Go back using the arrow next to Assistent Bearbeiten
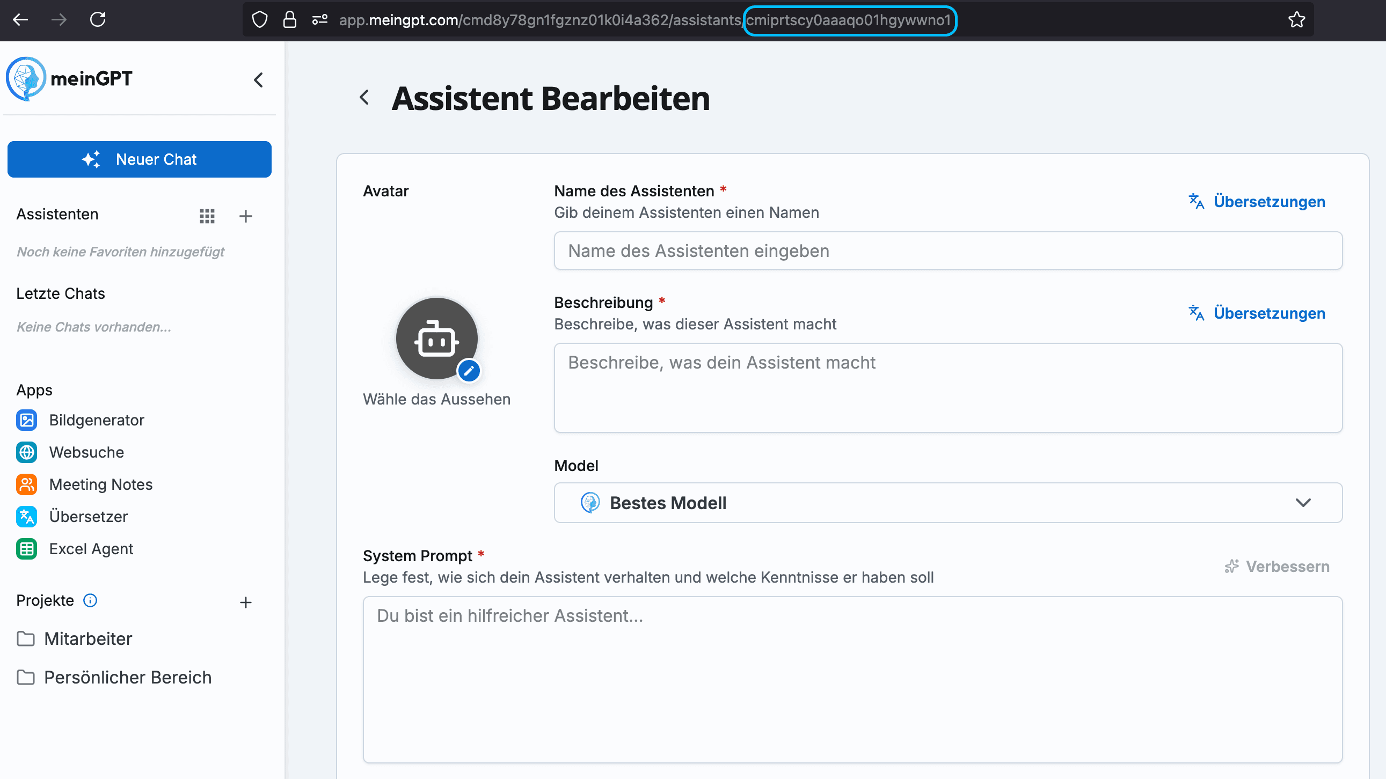The height and width of the screenshot is (779, 1386). click(365, 97)
